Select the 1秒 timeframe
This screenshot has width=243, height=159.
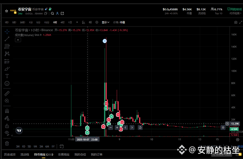click(x=6, y=22)
